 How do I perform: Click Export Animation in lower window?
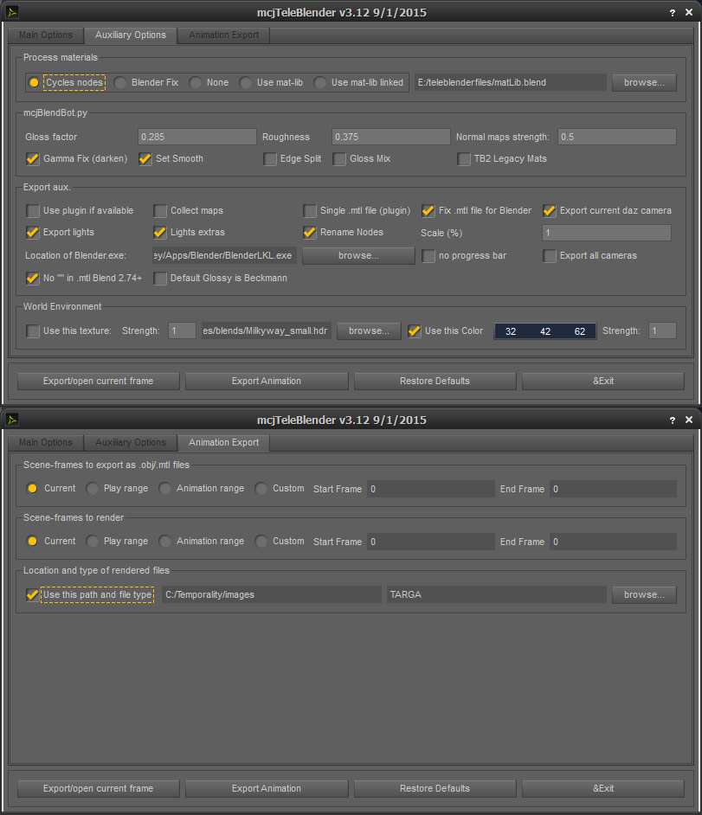tap(267, 788)
